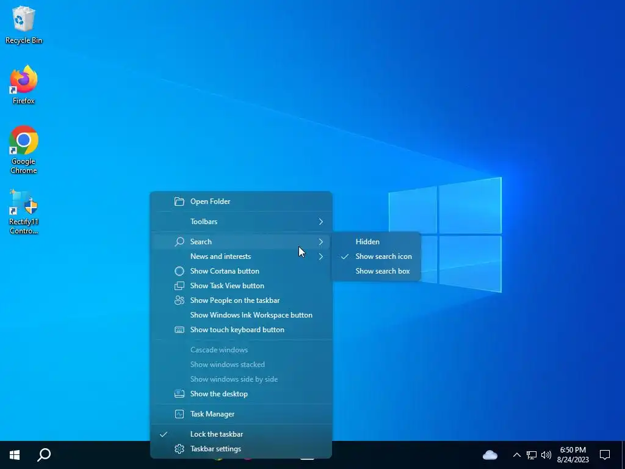Expand the Search submenu entry
Screen dimensions: 625x469
(241, 242)
